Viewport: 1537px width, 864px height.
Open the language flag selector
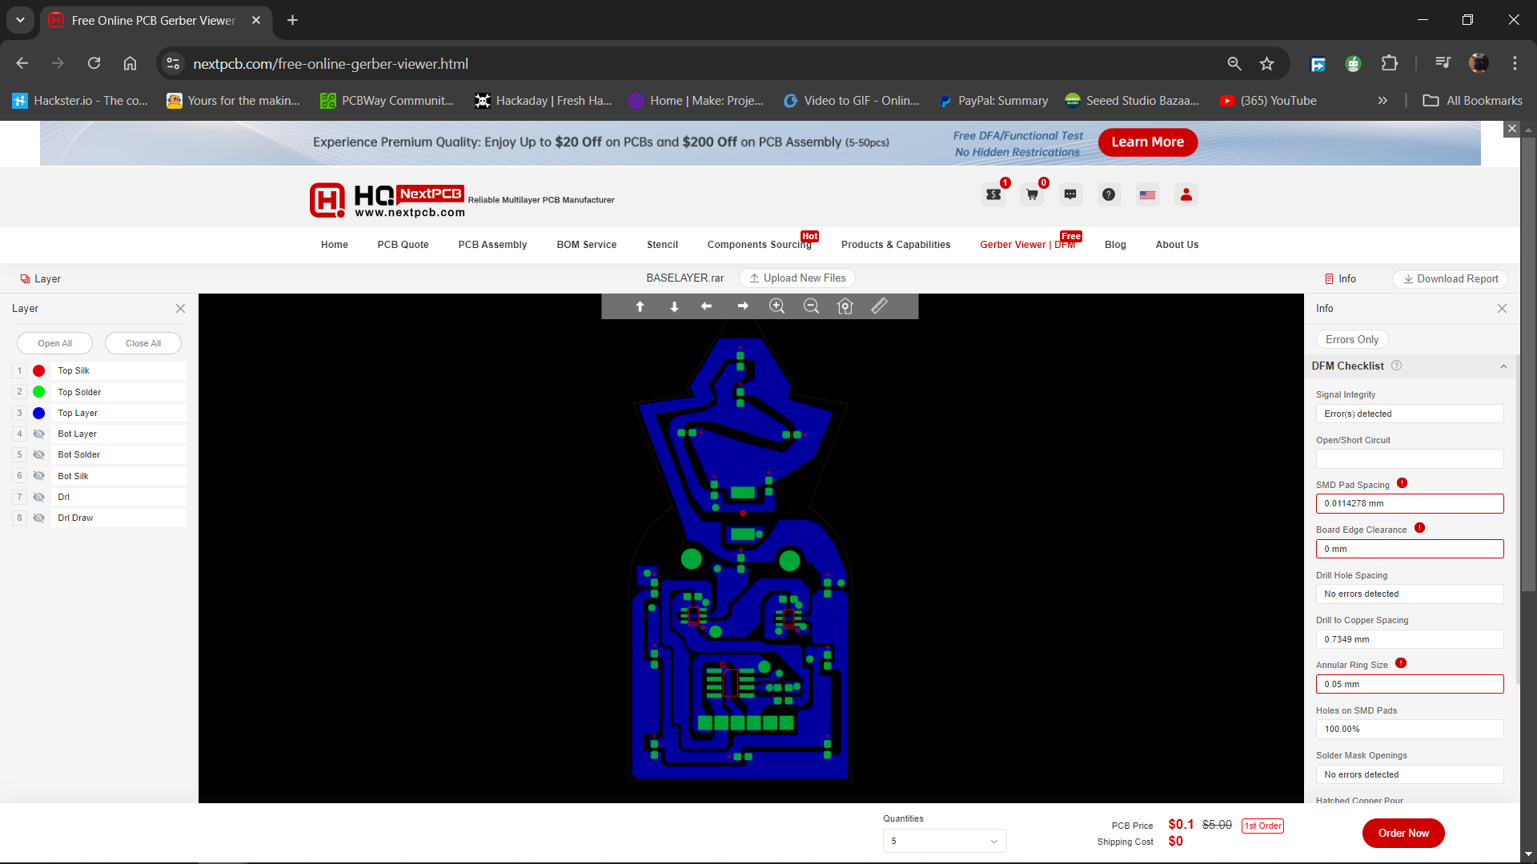pos(1147,194)
